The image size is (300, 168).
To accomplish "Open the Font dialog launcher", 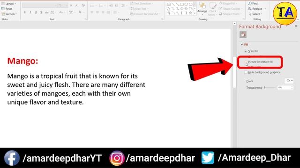I will pyautogui.click(x=85, y=19).
